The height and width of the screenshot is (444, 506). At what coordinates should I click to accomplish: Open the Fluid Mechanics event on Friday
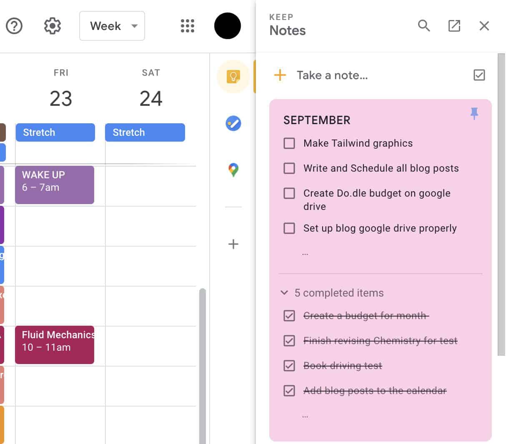(54, 345)
